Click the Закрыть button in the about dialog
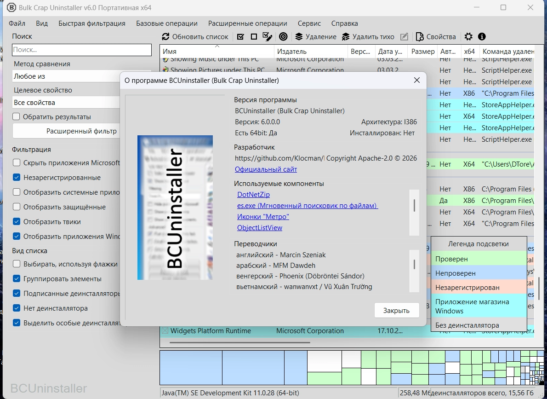Image resolution: width=547 pixels, height=399 pixels. (396, 310)
